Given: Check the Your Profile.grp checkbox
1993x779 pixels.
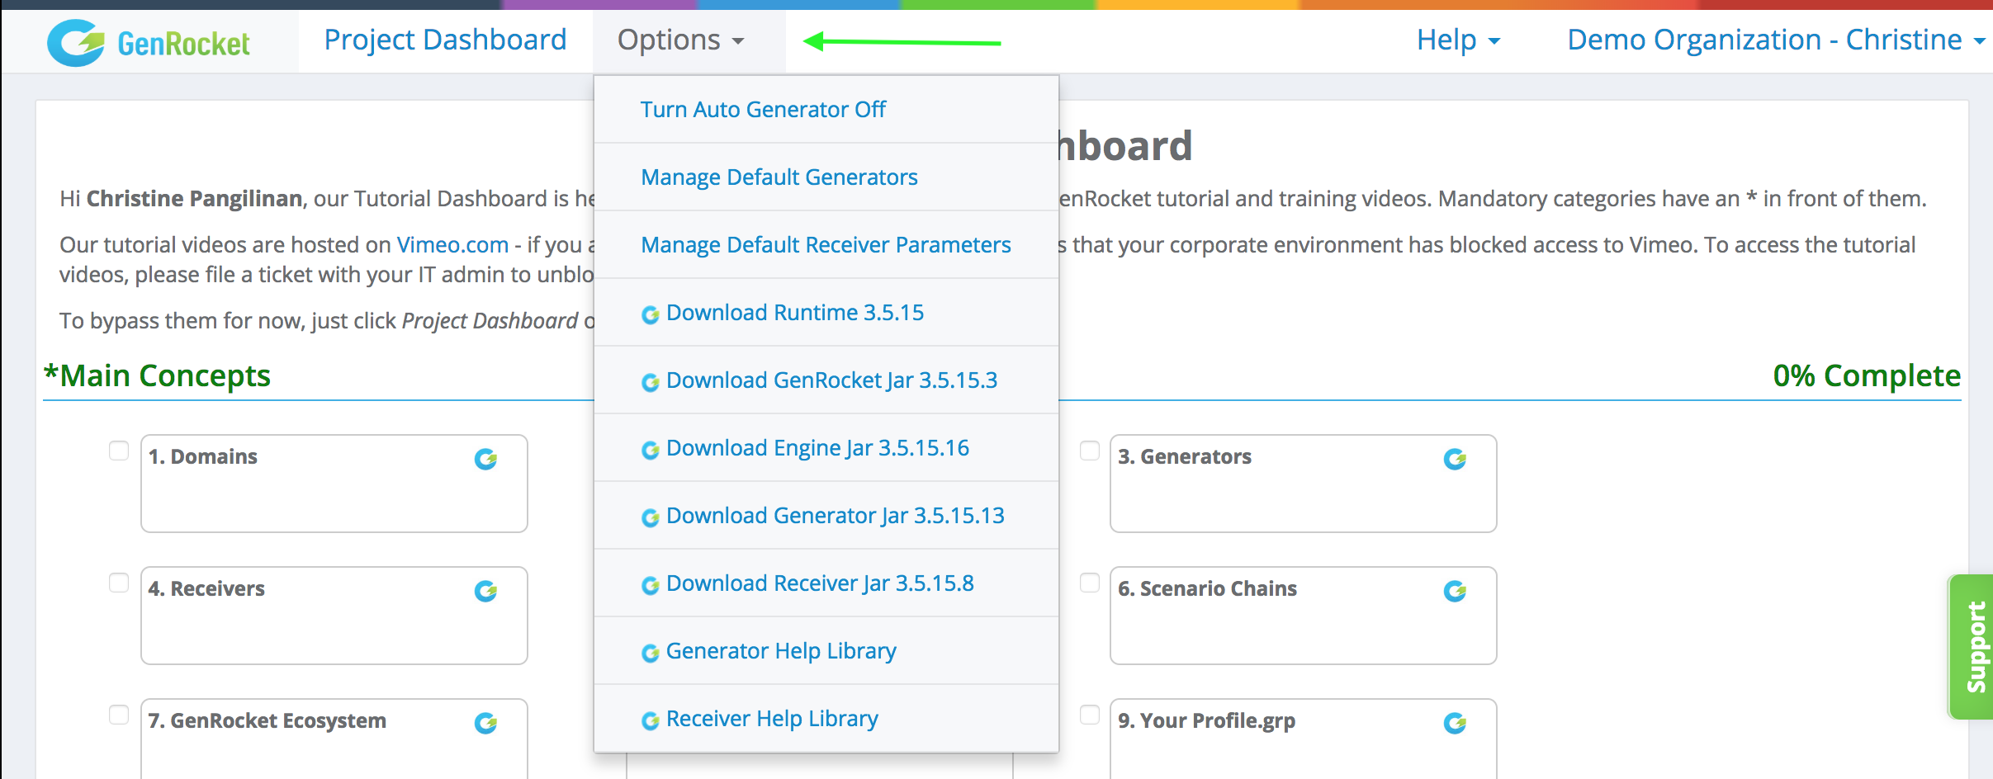Looking at the screenshot, I should pyautogui.click(x=1090, y=715).
